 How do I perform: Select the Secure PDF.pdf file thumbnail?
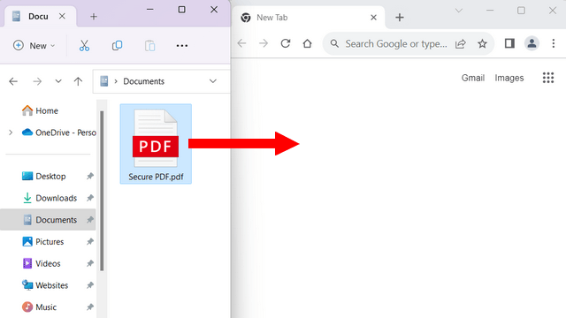coord(156,139)
